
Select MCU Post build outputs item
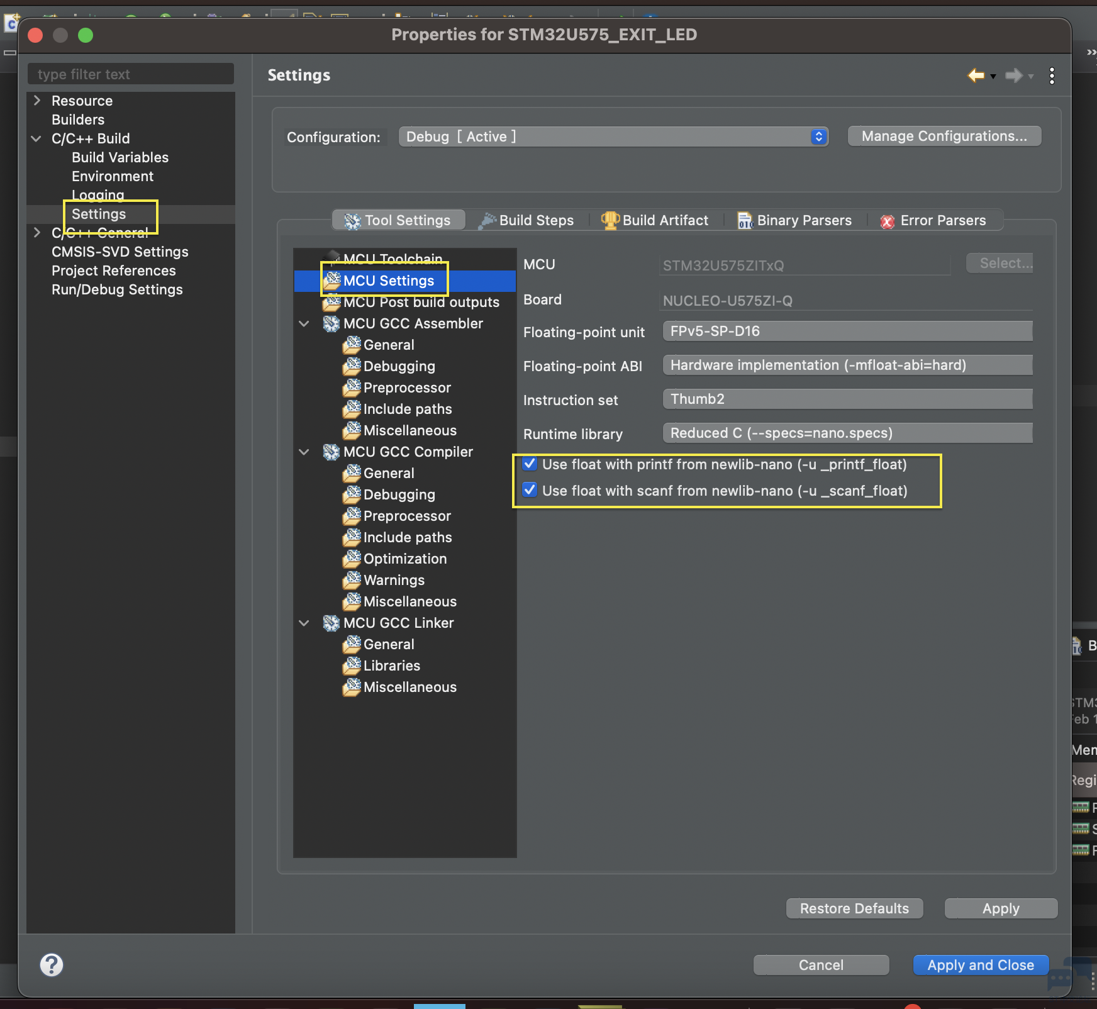pos(421,302)
